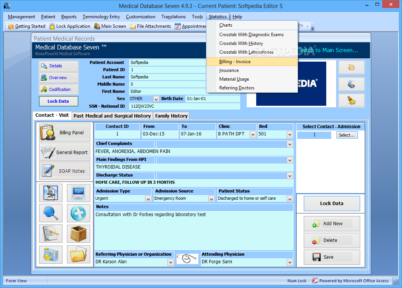Expand the Patient Status dropdown
This screenshot has width=402, height=288.
click(290, 199)
